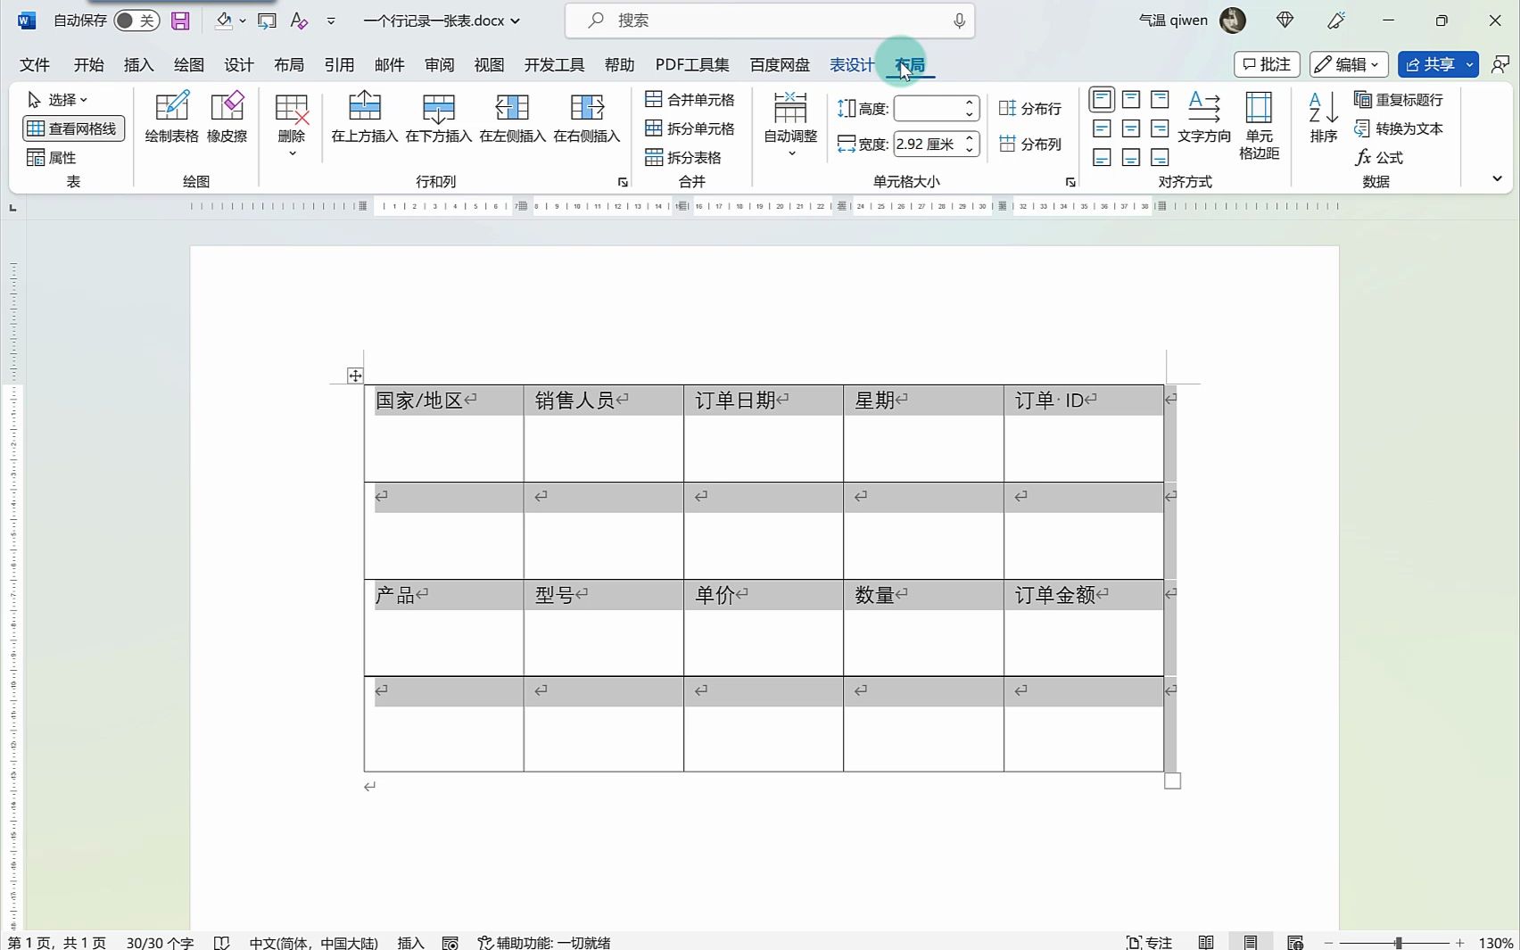Click the Comments (批注) button
Viewport: 1520px width, 950px height.
[1266, 64]
